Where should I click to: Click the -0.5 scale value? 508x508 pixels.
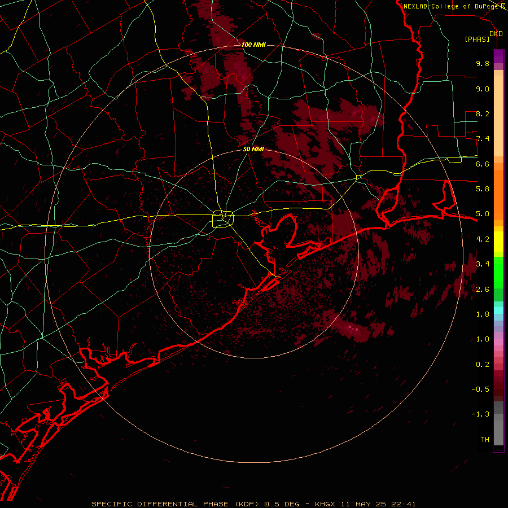click(x=480, y=389)
